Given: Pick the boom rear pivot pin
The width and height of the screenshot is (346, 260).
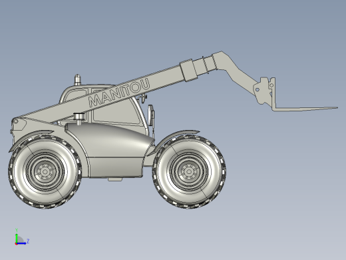Looking at the screenshot, I should pos(16,121).
